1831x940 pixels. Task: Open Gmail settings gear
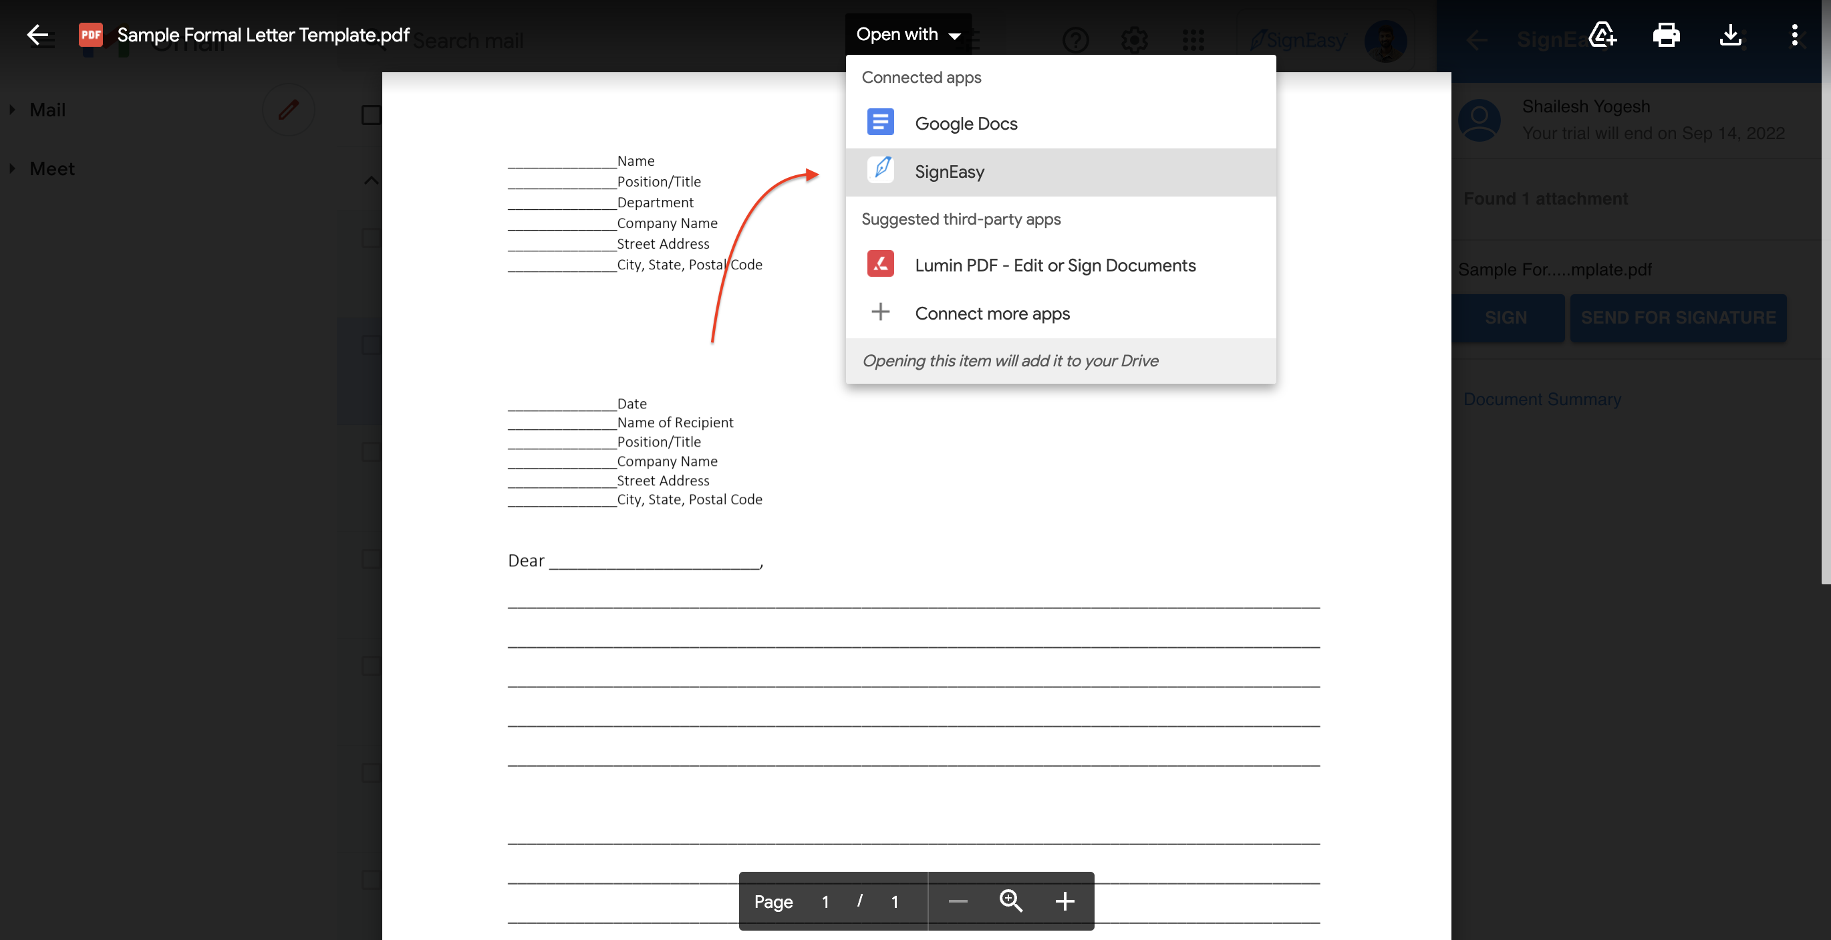pyautogui.click(x=1135, y=41)
